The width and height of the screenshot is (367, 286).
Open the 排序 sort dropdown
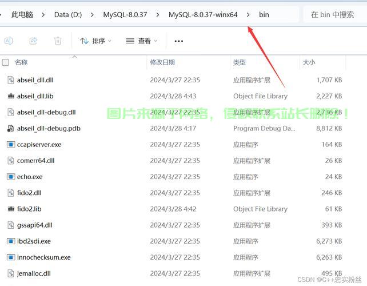point(95,41)
